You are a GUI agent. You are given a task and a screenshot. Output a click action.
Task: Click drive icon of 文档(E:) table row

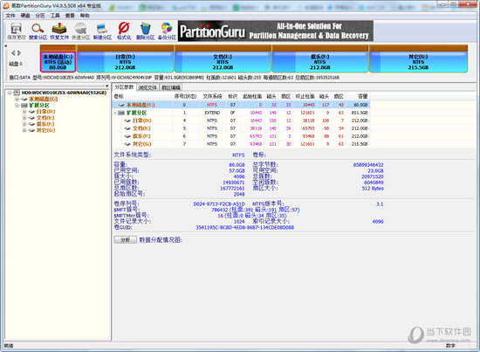pyautogui.click(x=127, y=128)
